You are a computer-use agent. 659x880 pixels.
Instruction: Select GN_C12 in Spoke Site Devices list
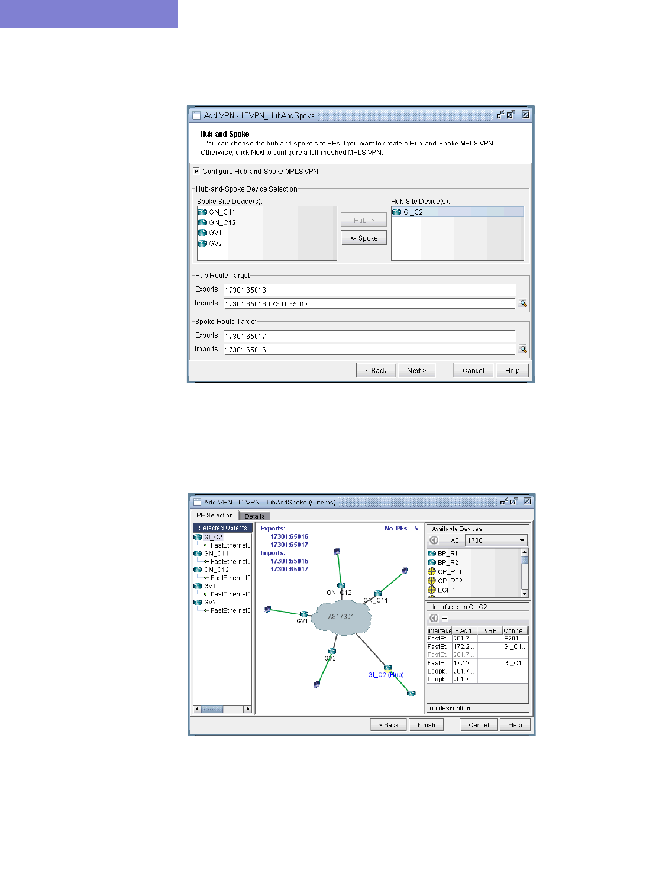(x=217, y=222)
